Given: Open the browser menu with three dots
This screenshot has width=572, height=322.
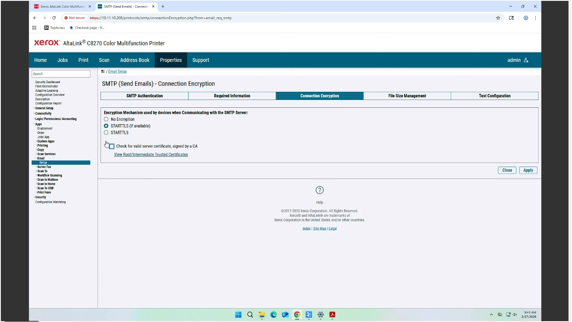Looking at the screenshot, I should coord(536,18).
